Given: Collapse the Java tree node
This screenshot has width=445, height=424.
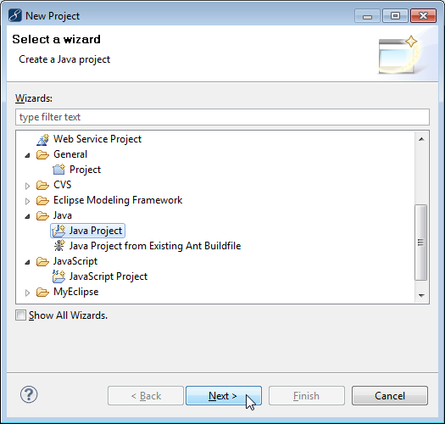Looking at the screenshot, I should [27, 216].
